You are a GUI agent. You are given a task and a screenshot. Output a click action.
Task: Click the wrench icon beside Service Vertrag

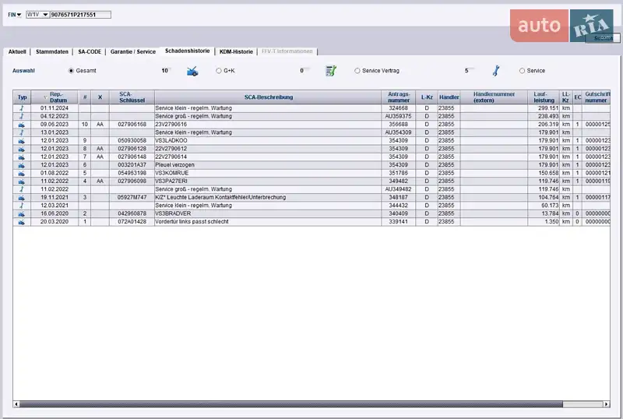495,71
